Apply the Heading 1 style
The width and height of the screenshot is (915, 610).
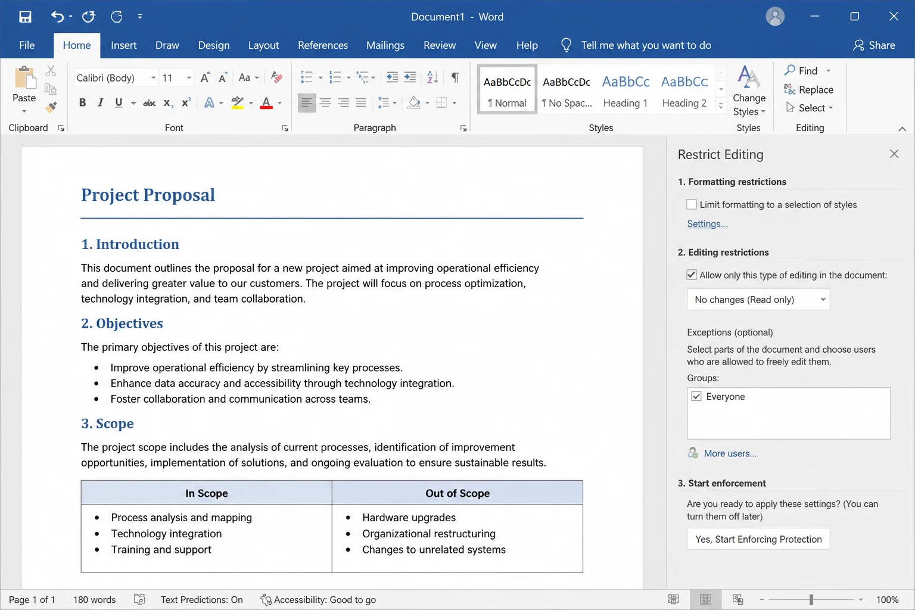click(625, 89)
